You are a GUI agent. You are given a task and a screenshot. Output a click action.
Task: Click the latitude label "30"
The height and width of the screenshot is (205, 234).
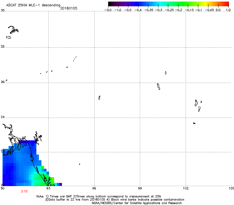point(3,10)
